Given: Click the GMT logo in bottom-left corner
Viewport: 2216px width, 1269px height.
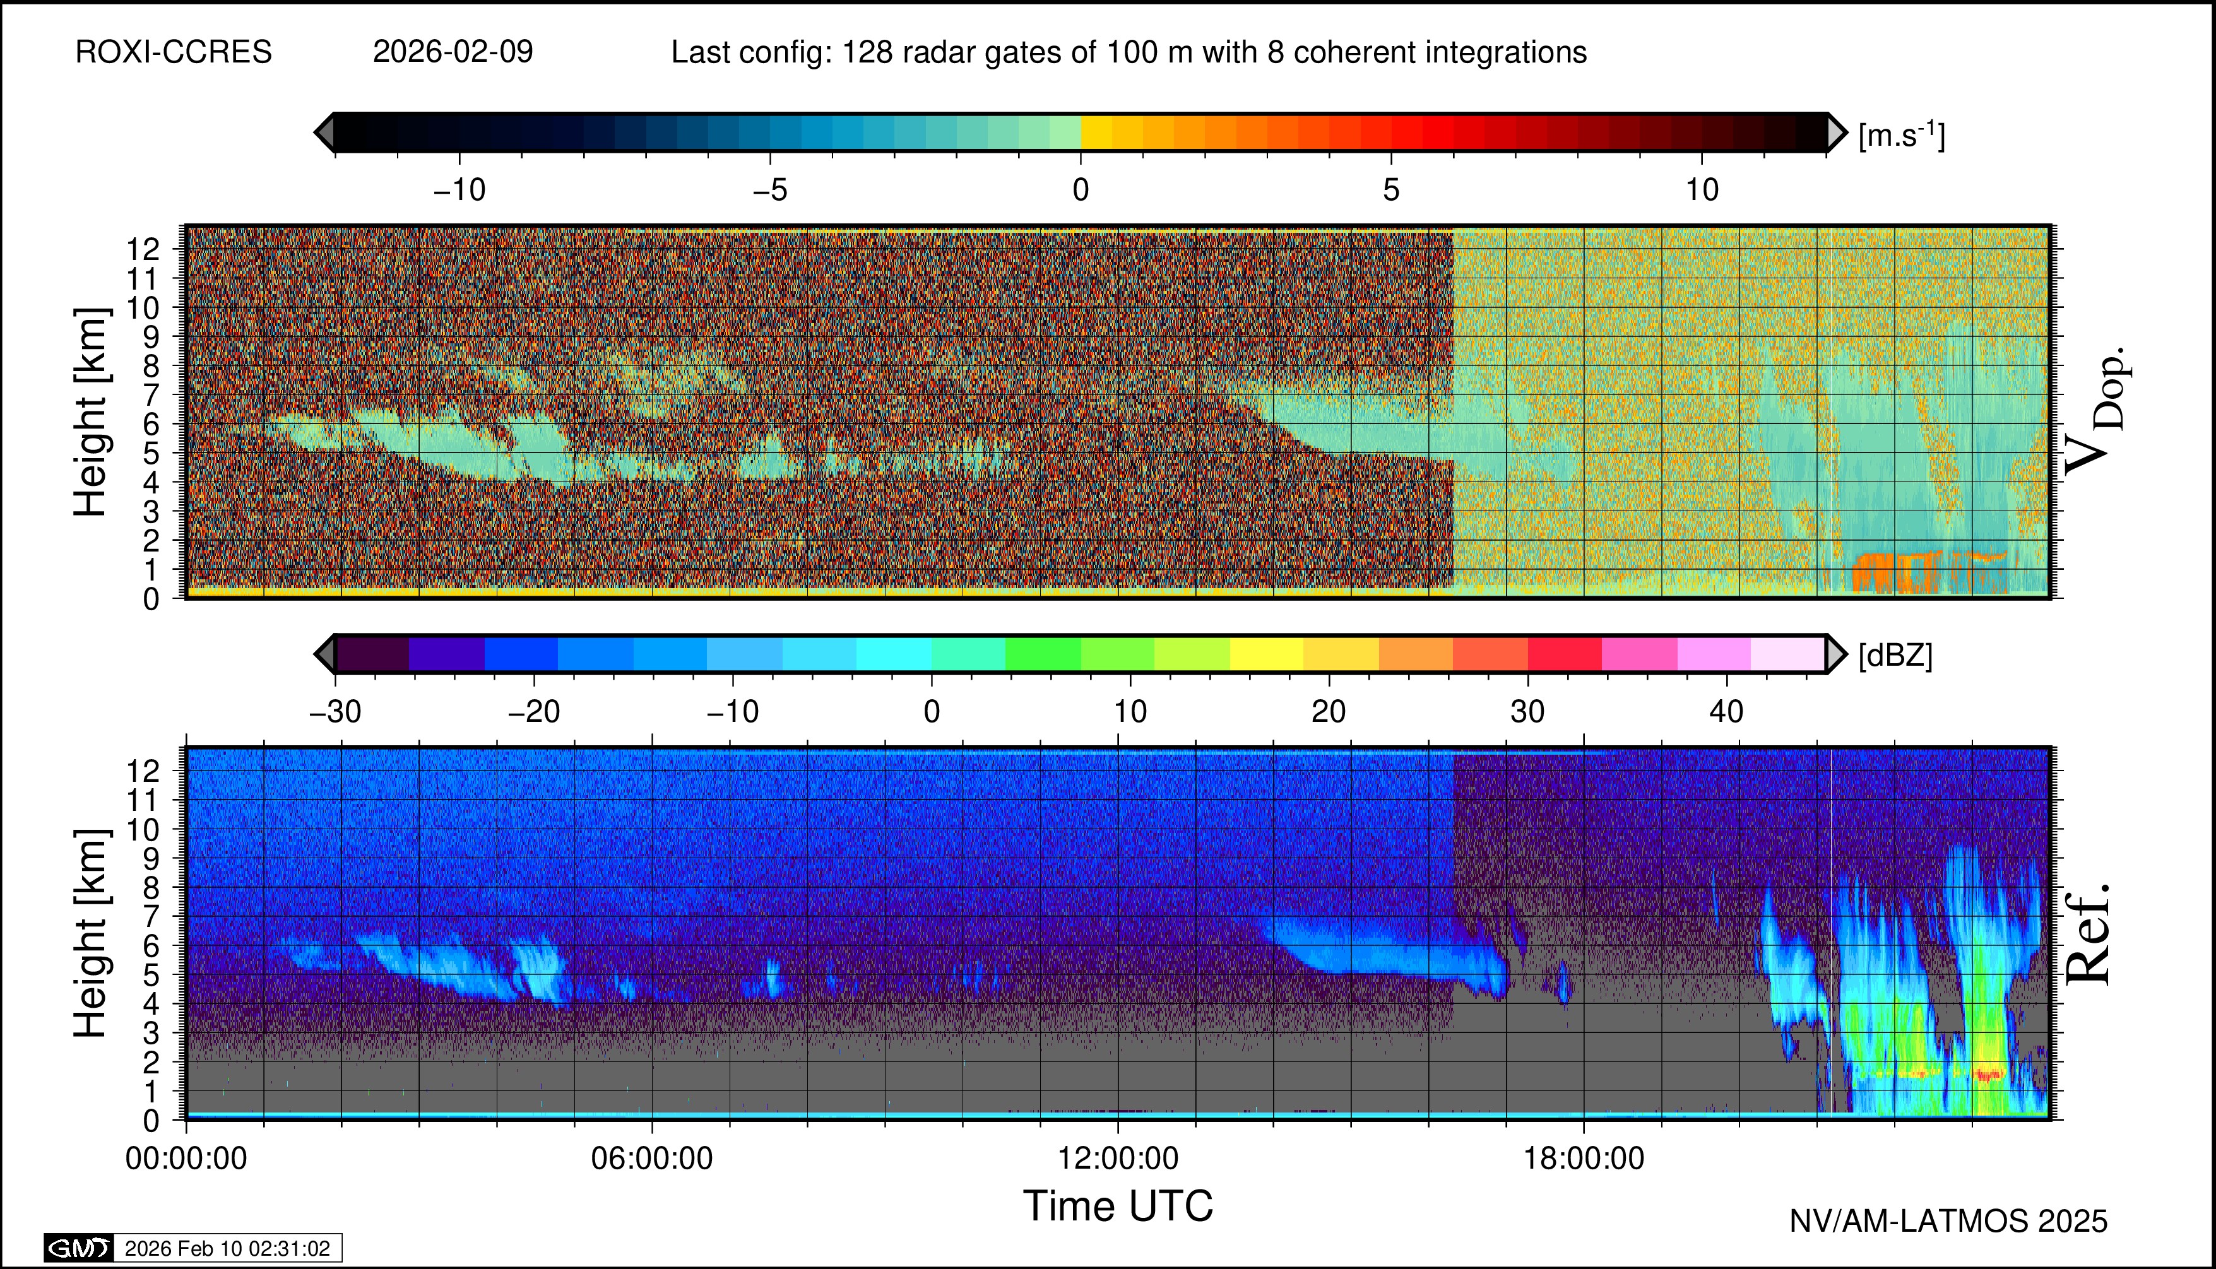Looking at the screenshot, I should click(x=78, y=1248).
